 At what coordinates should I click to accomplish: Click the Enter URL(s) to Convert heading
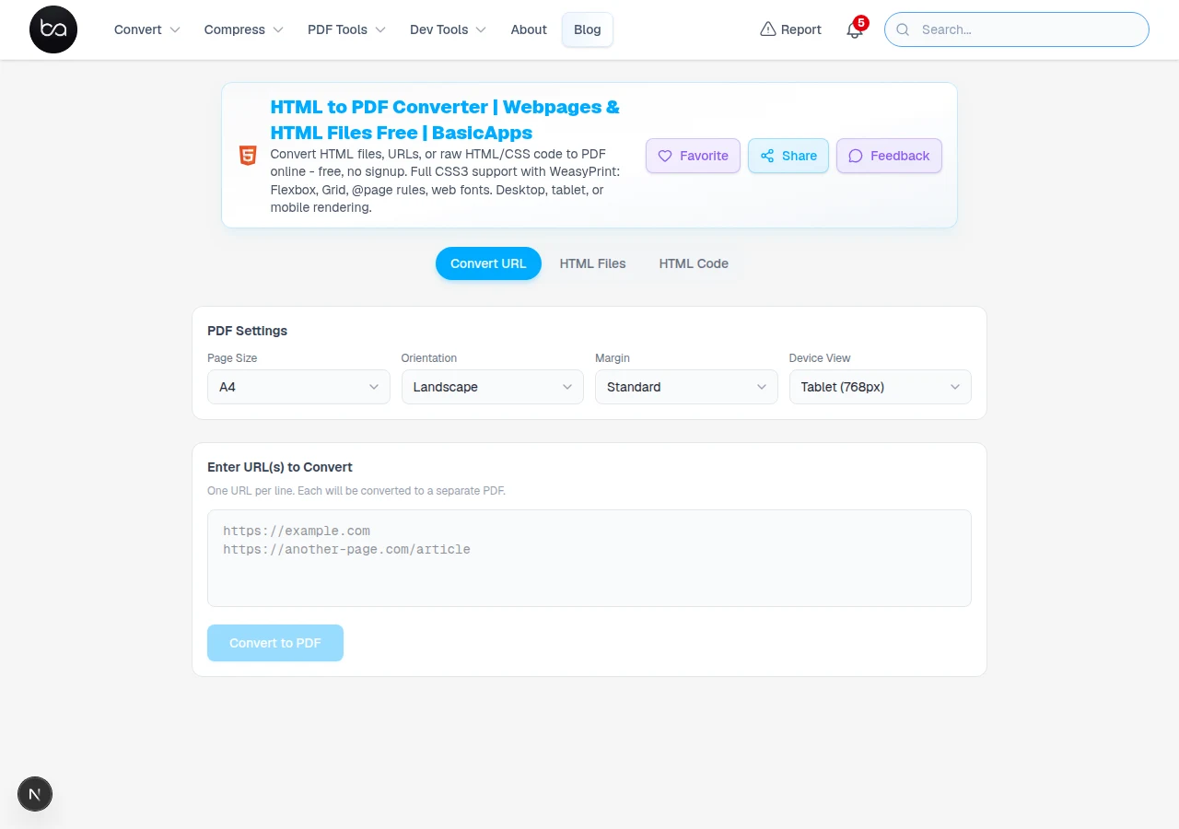click(280, 467)
